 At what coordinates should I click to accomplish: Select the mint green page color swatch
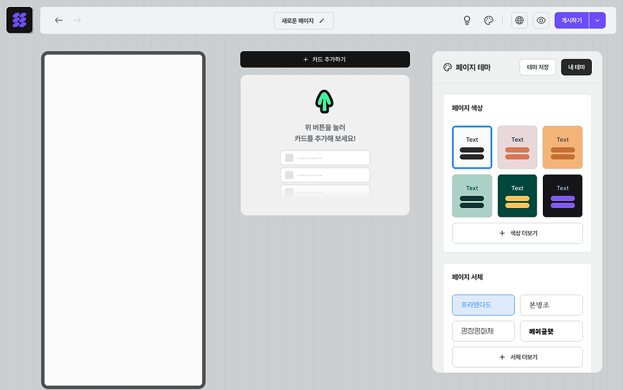point(472,196)
